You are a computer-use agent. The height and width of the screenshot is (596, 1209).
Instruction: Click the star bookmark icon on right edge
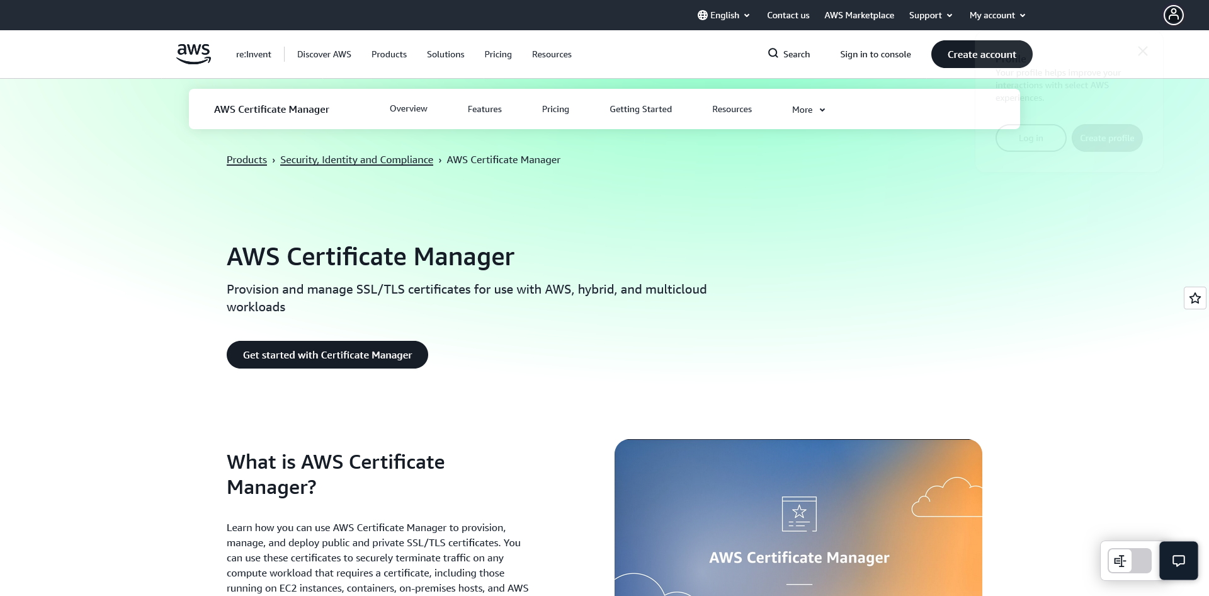coord(1195,298)
